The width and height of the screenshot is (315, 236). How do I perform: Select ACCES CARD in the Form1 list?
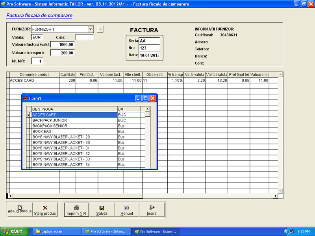coord(74,115)
